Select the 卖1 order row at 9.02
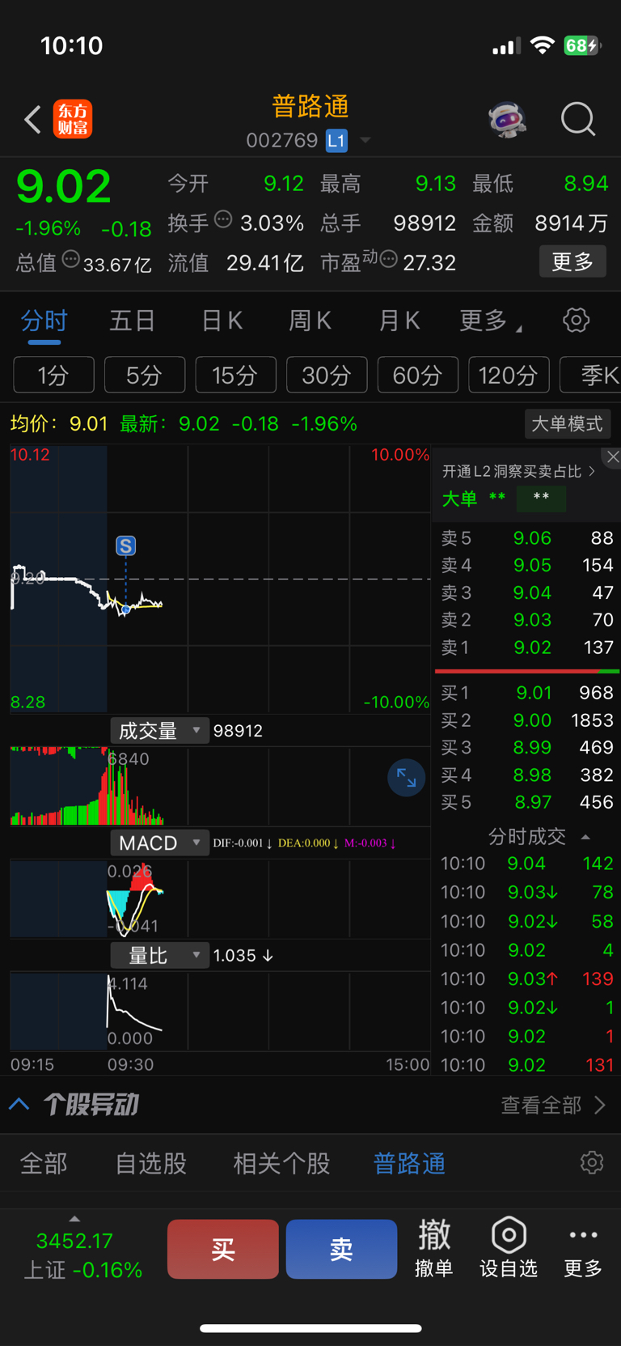The height and width of the screenshot is (1346, 621). click(527, 648)
